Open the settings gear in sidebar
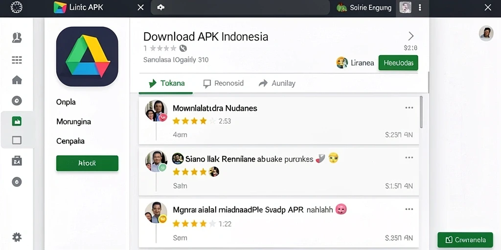 [17, 237]
